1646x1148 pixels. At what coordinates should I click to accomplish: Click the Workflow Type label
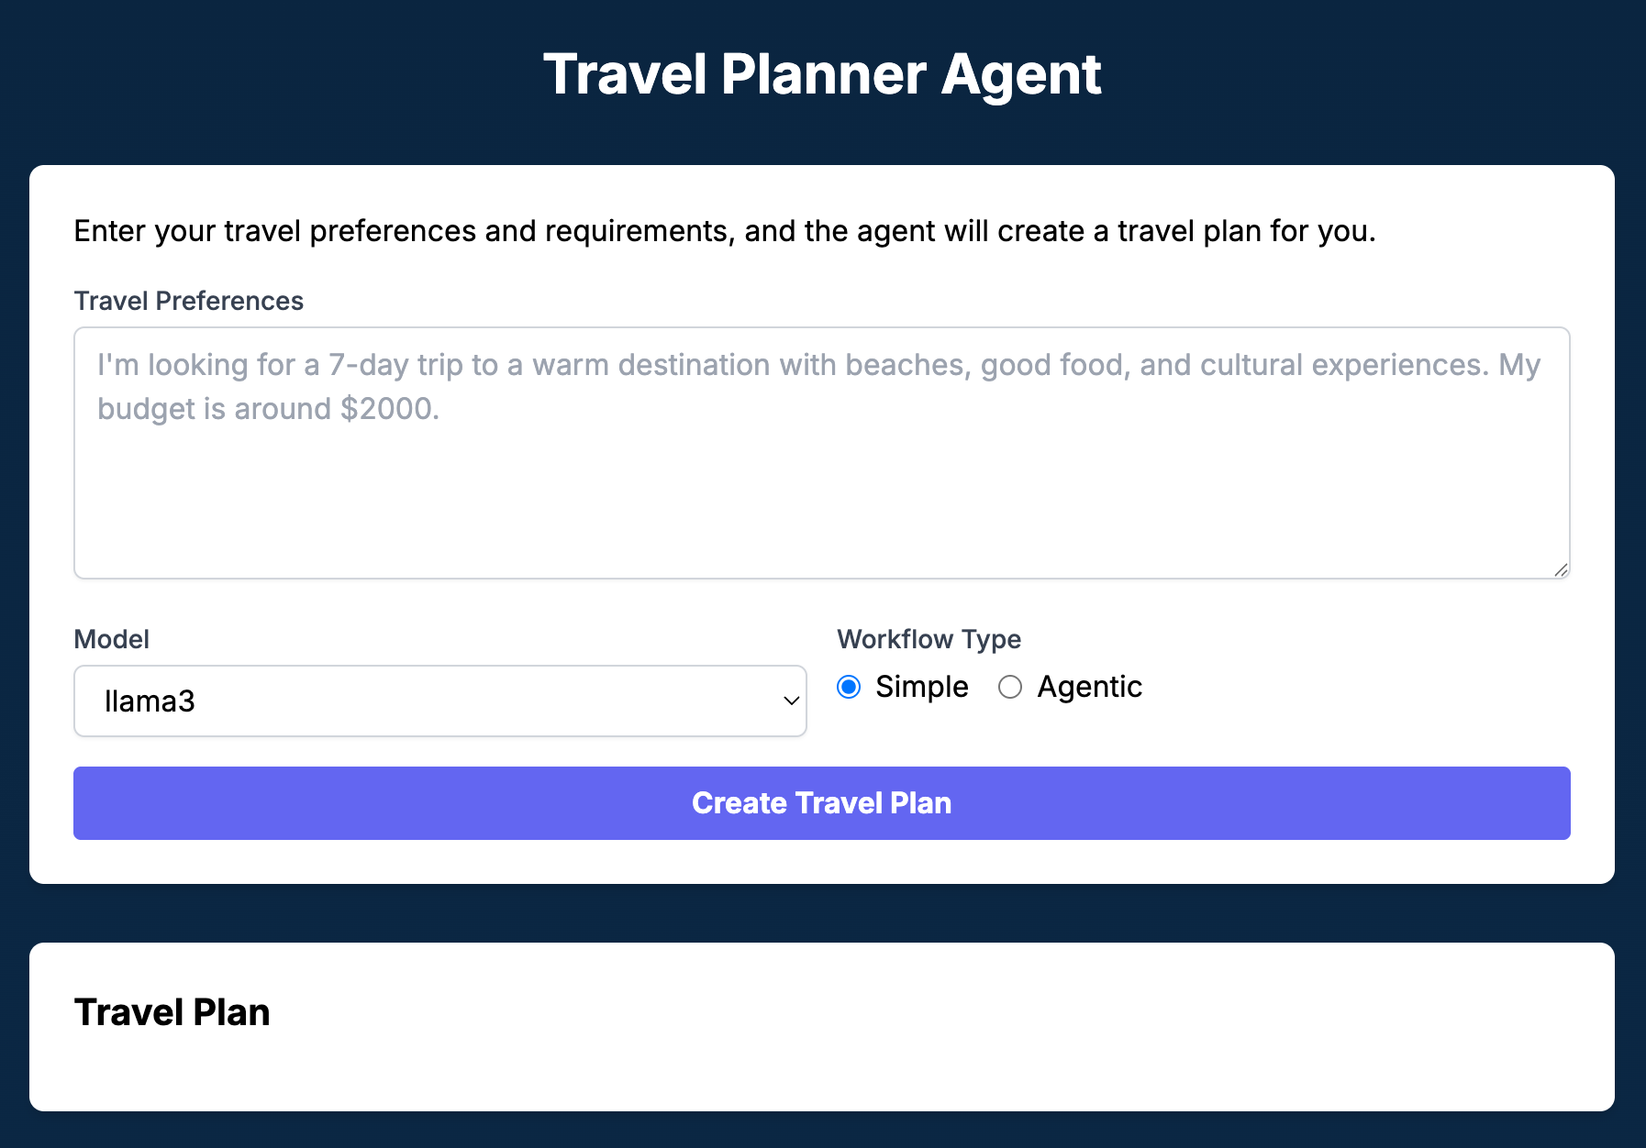click(929, 639)
